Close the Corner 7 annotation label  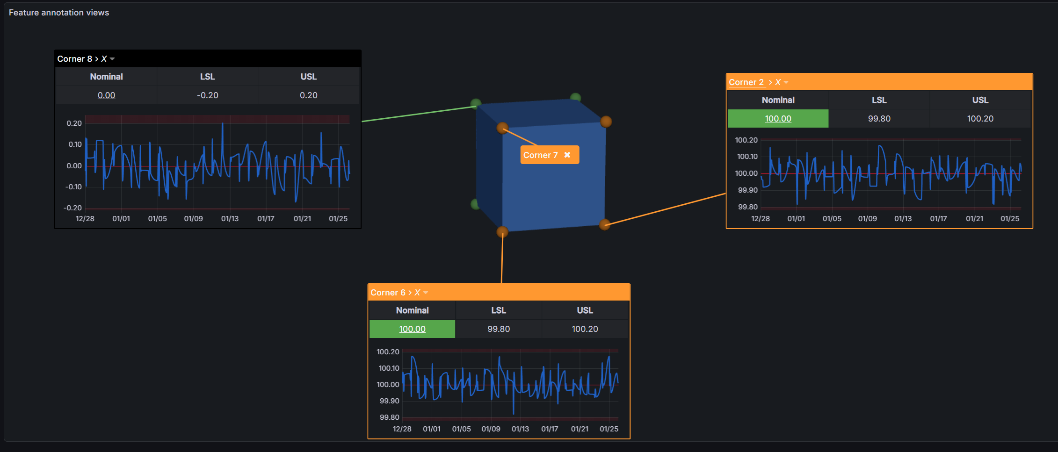coord(567,155)
